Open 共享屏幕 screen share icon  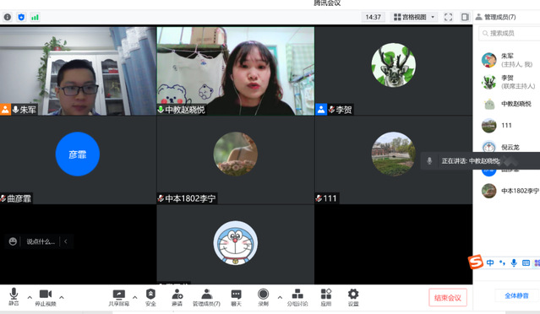pos(119,297)
